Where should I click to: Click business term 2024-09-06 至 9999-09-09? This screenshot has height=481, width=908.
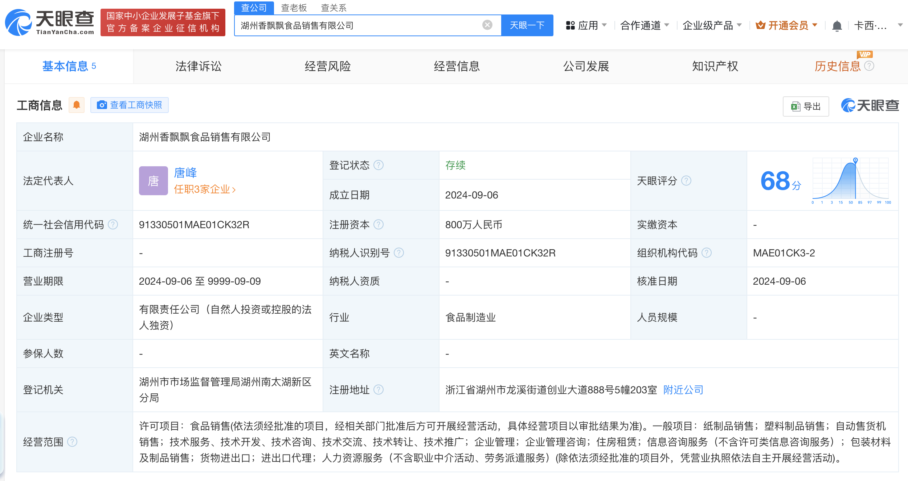point(200,281)
